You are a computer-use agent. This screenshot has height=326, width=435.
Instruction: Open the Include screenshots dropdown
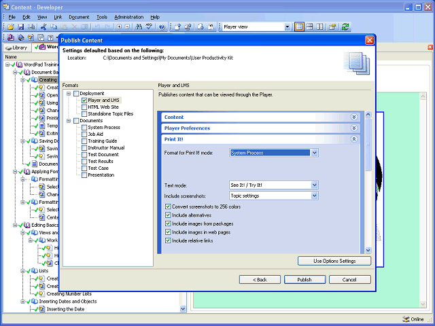(x=314, y=196)
